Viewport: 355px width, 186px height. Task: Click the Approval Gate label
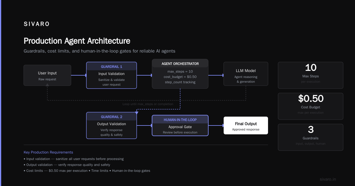pos(180,127)
